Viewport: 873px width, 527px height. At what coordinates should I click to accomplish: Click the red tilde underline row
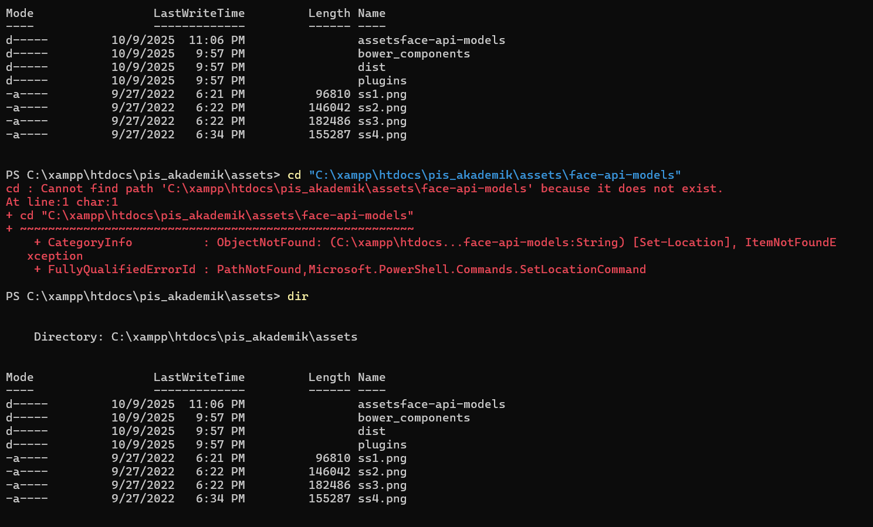[210, 229]
